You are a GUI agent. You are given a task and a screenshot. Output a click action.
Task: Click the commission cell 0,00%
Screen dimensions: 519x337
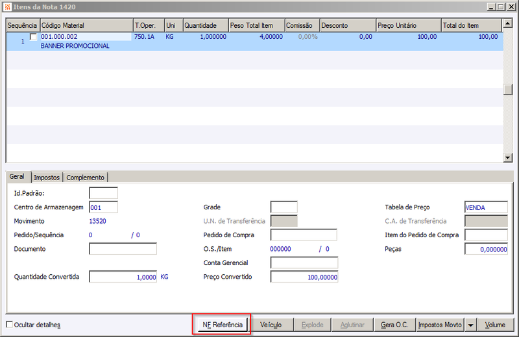click(x=308, y=37)
